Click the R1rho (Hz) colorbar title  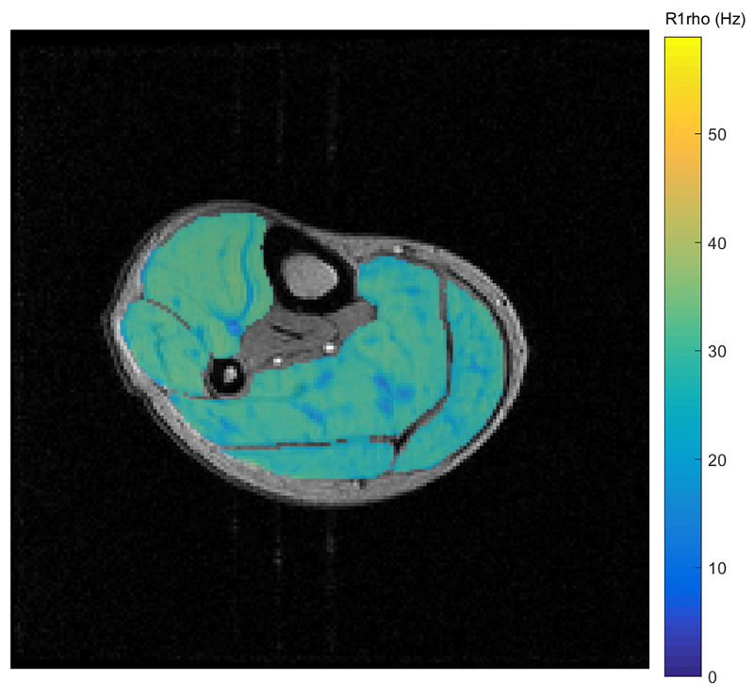706,17
